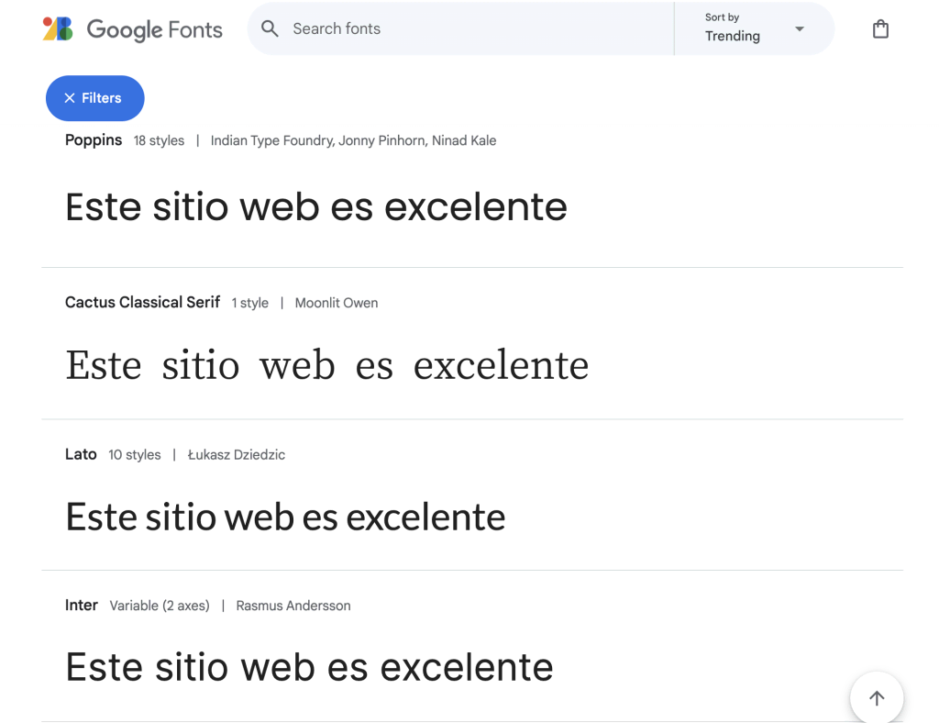
Task: Click Inter Variable (2 axes) label
Action: pyautogui.click(x=160, y=606)
